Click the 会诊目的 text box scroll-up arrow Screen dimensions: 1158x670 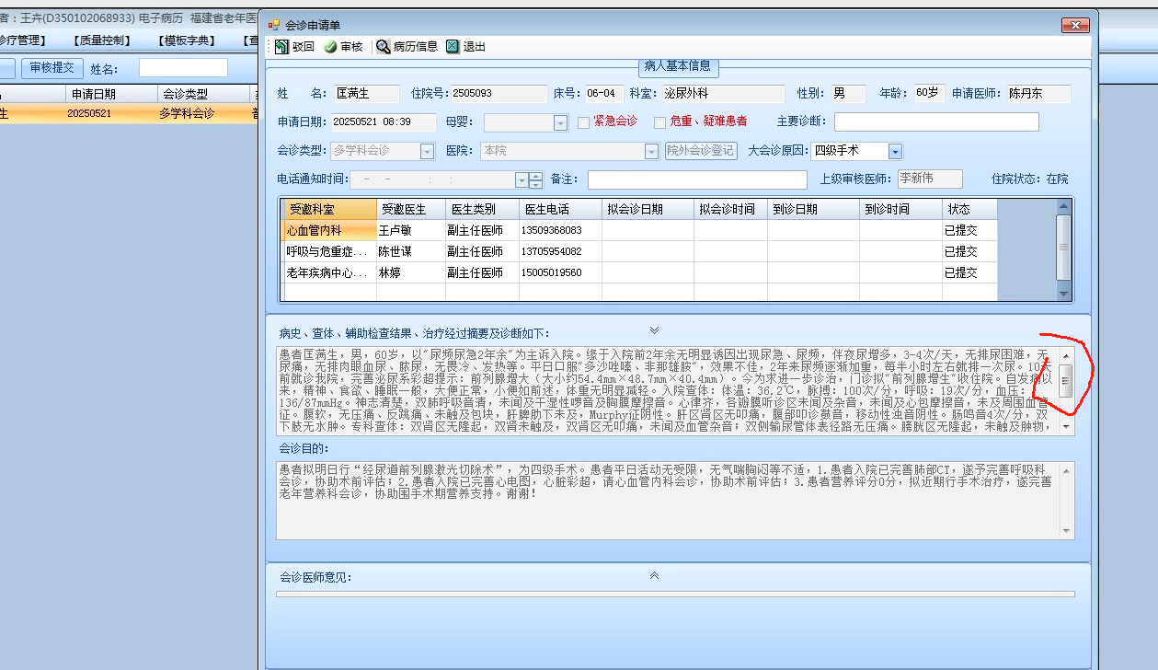coord(1066,470)
